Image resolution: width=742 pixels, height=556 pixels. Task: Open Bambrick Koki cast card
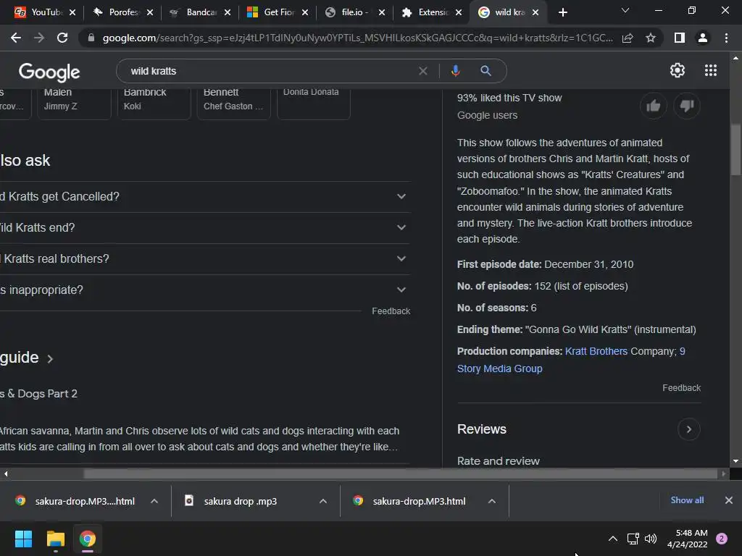[x=154, y=103]
